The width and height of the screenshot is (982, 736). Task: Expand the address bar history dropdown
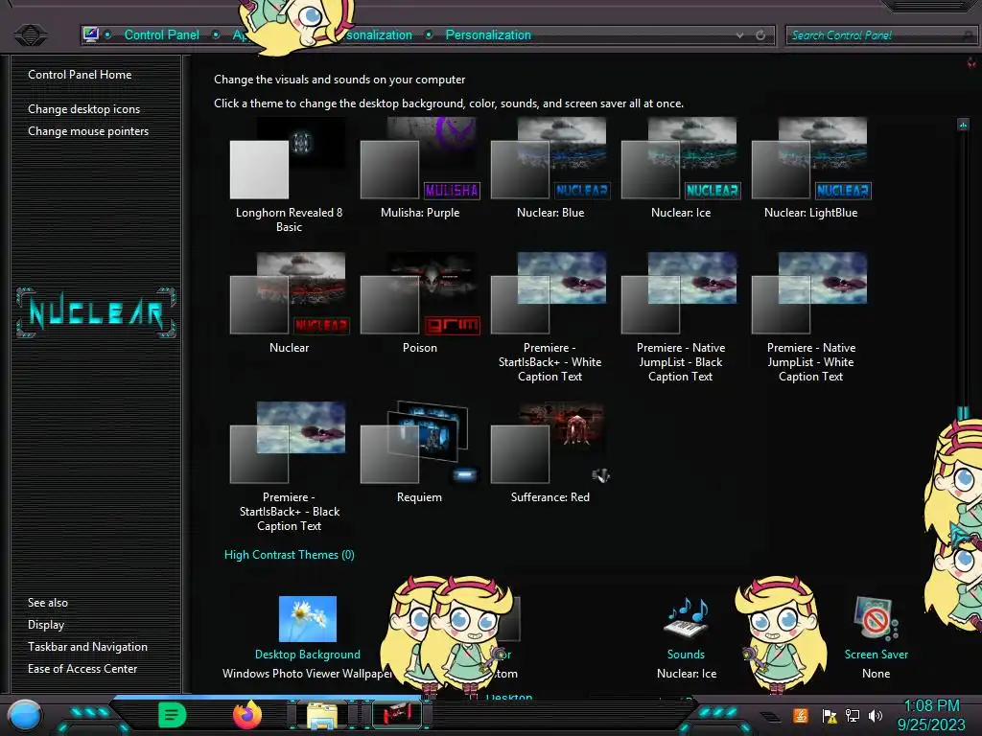(x=740, y=35)
